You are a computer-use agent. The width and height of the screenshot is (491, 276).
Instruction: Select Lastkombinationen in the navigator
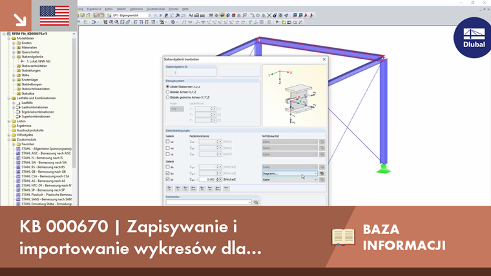click(x=34, y=107)
